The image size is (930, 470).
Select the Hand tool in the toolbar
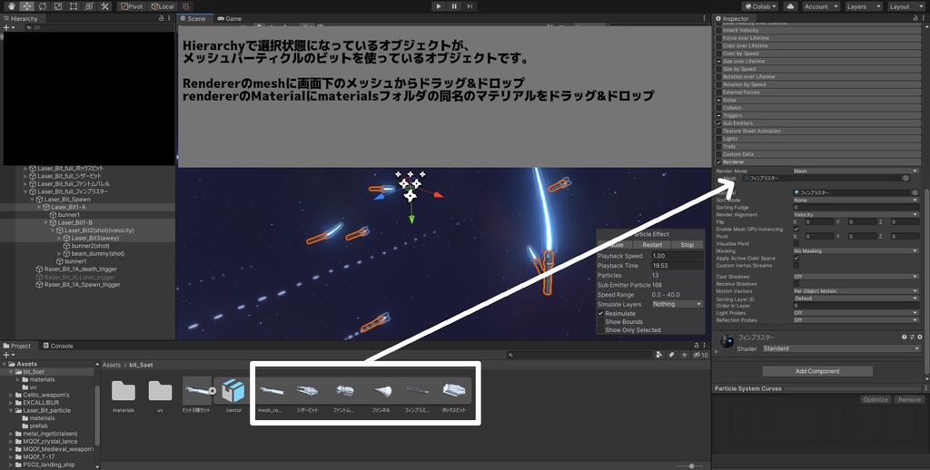click(x=11, y=6)
